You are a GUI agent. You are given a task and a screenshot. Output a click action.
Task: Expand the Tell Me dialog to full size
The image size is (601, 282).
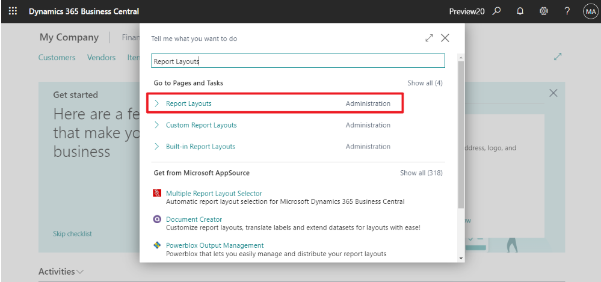[x=430, y=38]
